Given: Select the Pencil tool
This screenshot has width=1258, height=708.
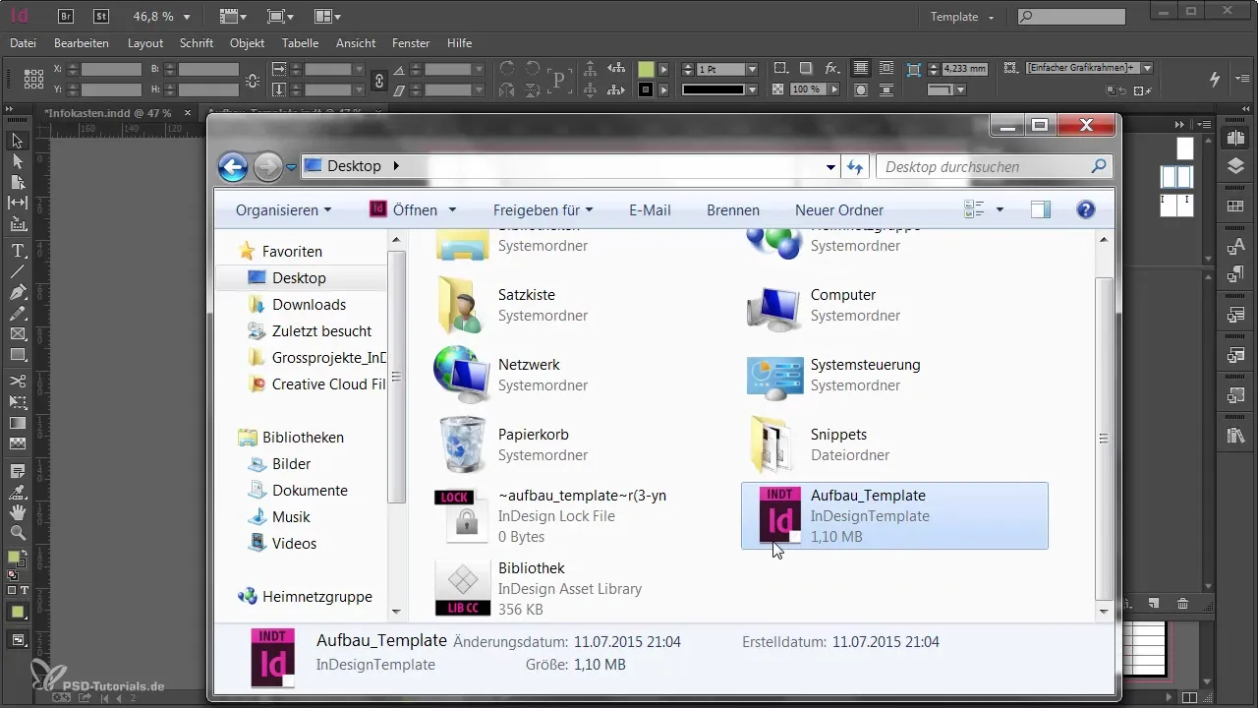Looking at the screenshot, I should click(x=18, y=313).
